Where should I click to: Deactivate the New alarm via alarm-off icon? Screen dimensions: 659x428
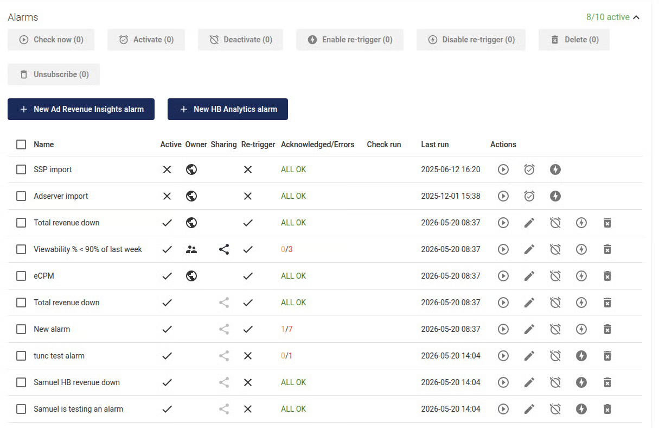pos(555,329)
